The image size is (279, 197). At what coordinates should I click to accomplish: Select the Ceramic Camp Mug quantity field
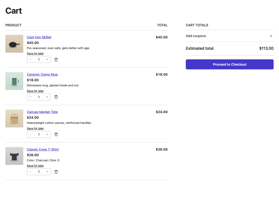click(x=39, y=97)
